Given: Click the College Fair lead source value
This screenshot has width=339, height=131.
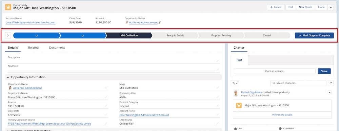Looking at the screenshot, I should tap(127, 124).
